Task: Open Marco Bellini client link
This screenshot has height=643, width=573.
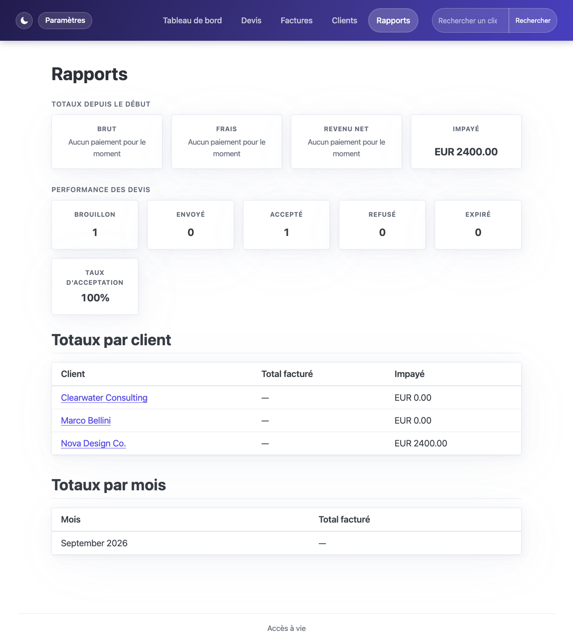Action: (x=86, y=420)
